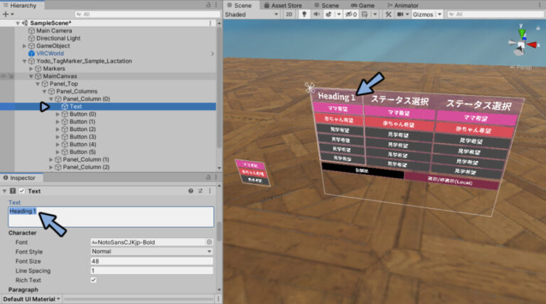Image resolution: width=546 pixels, height=304 pixels.
Task: Open grid settings dropdown arrow
Action: tap(375, 14)
